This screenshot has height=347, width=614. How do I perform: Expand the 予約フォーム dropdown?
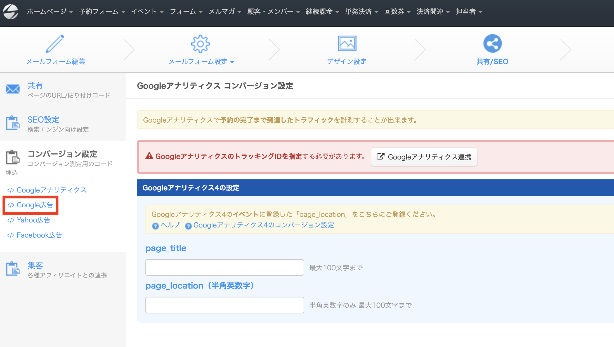(x=102, y=11)
